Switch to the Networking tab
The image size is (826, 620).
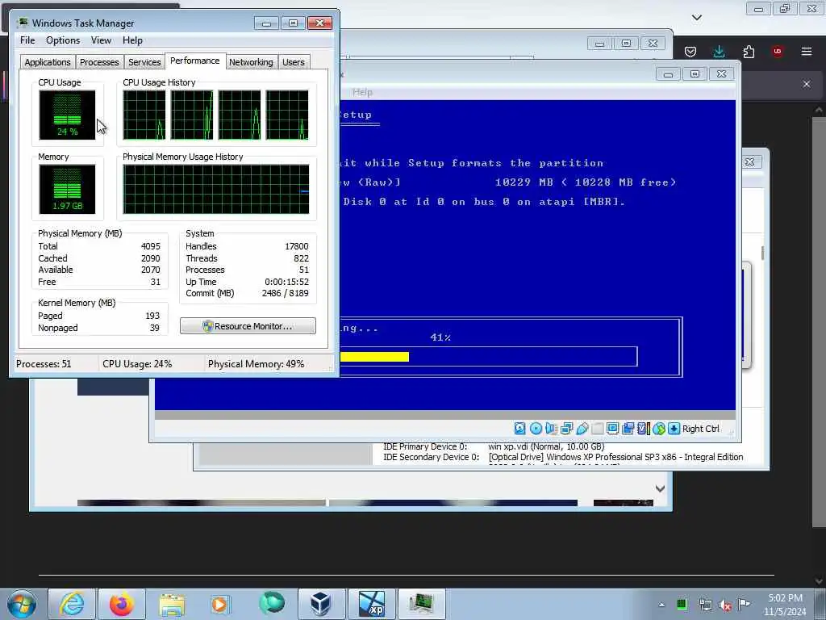(252, 62)
